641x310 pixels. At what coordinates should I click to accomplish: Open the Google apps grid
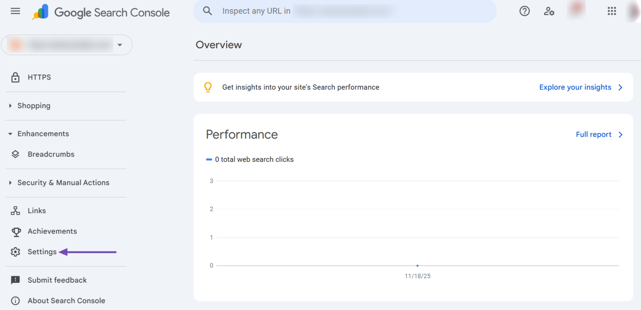pyautogui.click(x=612, y=11)
